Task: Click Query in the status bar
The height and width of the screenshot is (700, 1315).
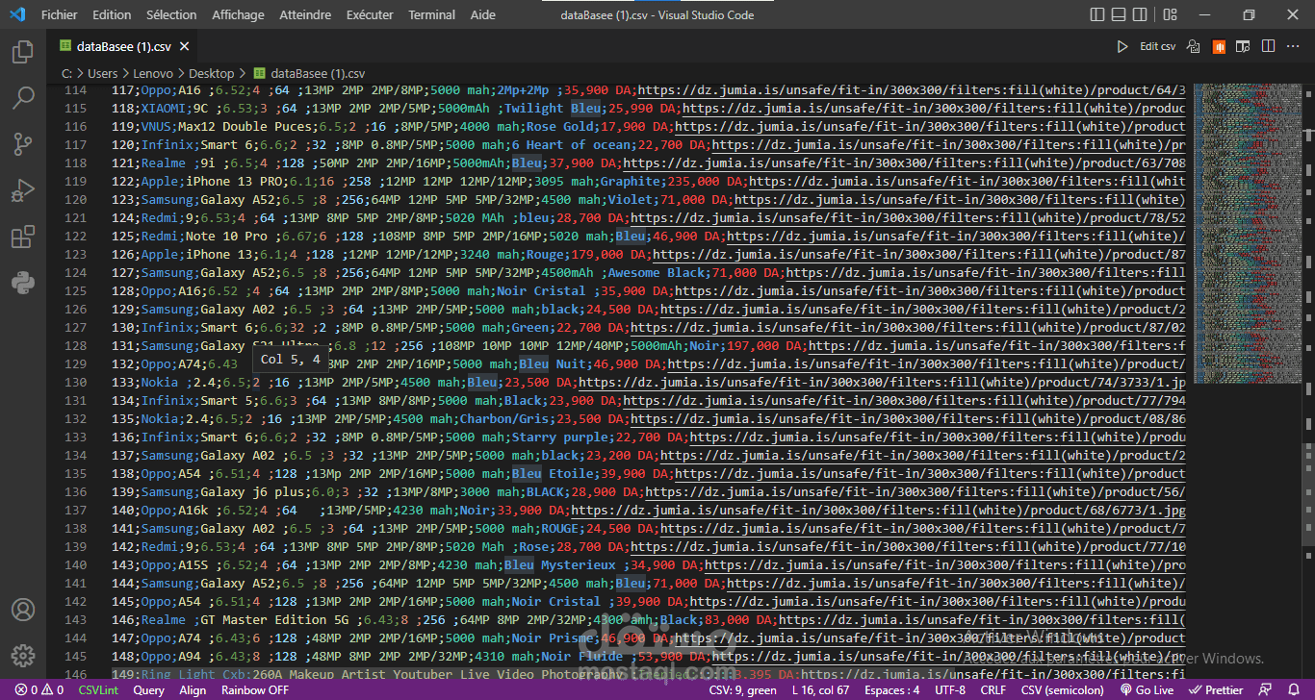Action: [x=148, y=689]
